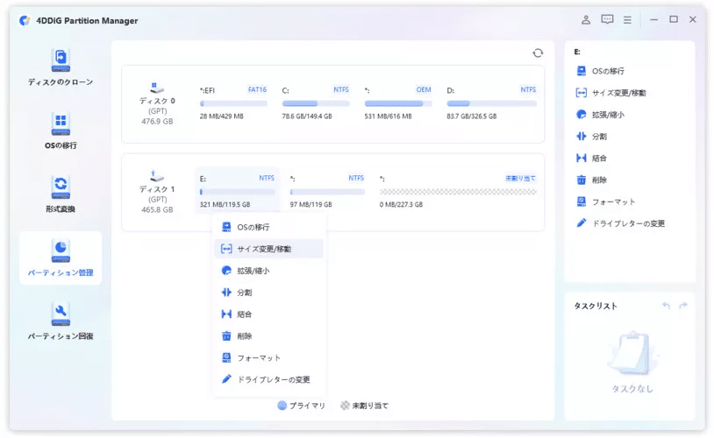
Task: Click the user account icon in title bar
Action: [586, 19]
